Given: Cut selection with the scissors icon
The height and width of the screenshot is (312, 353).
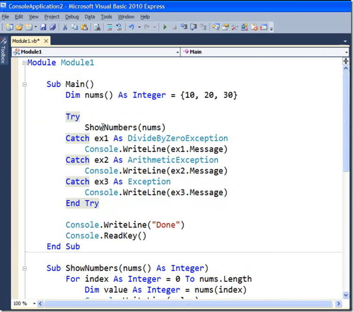Looking at the screenshot, I should click(65, 27).
